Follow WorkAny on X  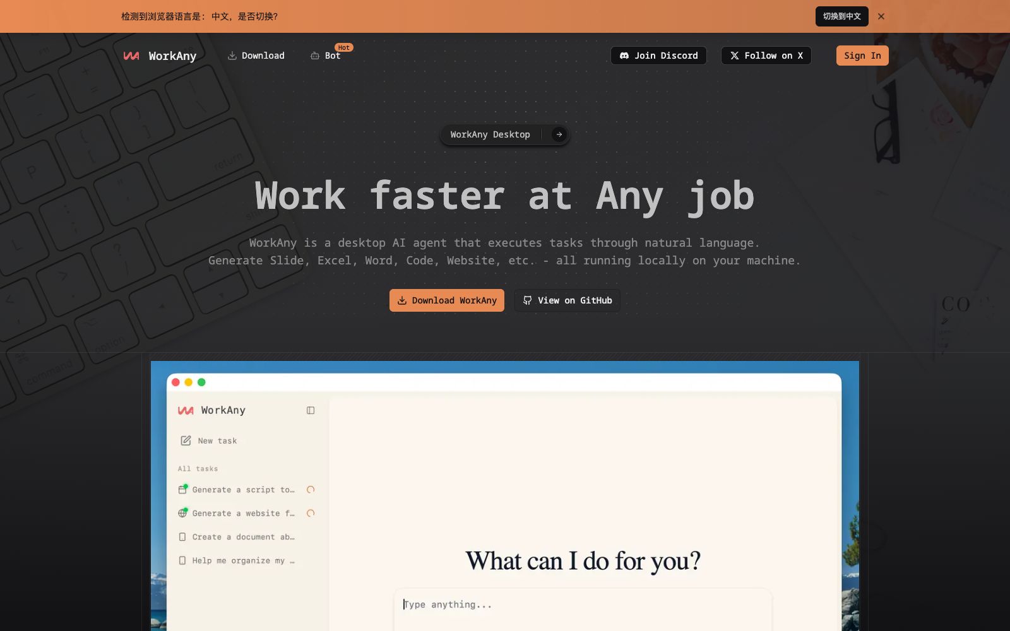coord(766,56)
